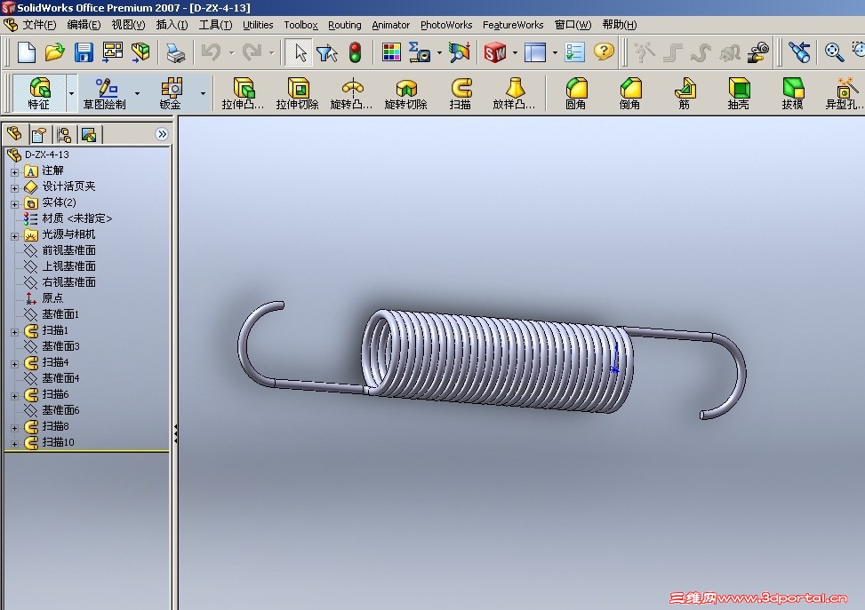The image size is (865, 610).
Task: Open the Undo history dropdown arrow
Action: pos(230,53)
